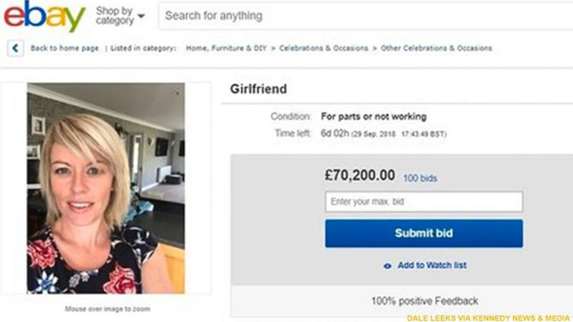This screenshot has width=573, height=322.
Task: Click the Girlfriend listing photo
Action: [x=106, y=188]
